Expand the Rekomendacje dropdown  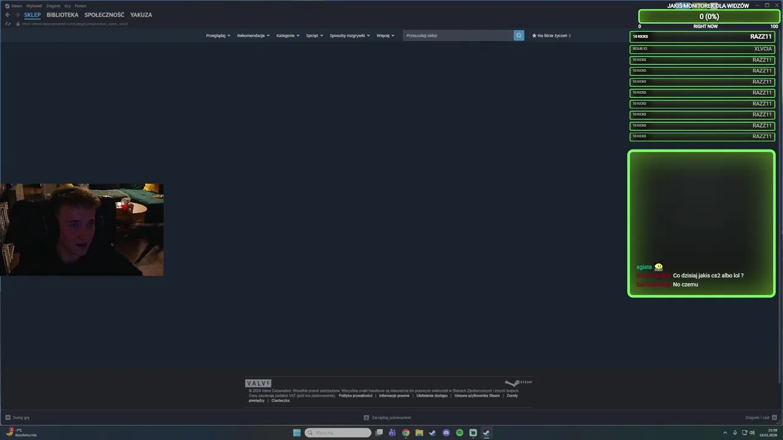[253, 35]
